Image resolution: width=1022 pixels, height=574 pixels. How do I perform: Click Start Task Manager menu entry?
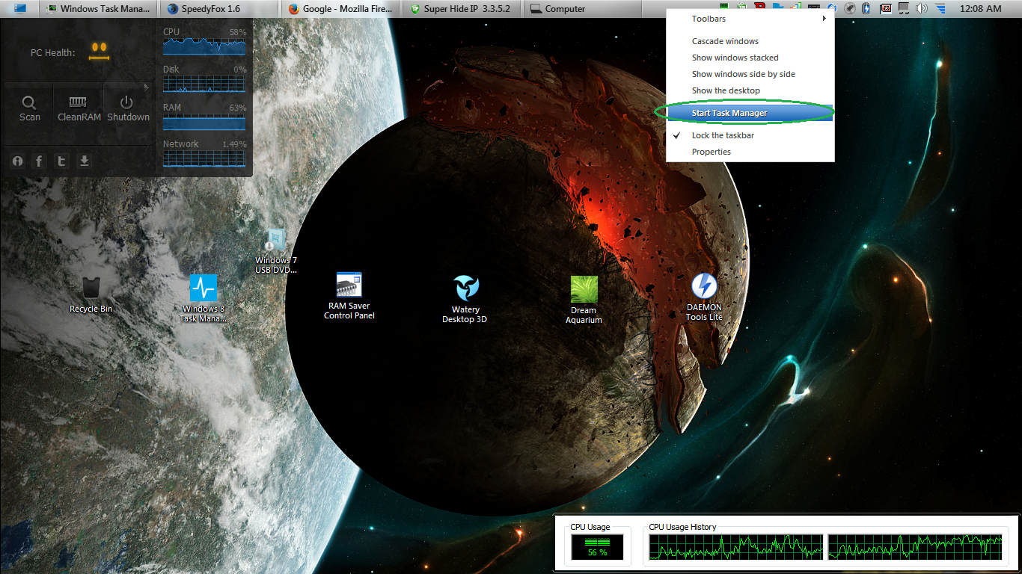point(750,113)
